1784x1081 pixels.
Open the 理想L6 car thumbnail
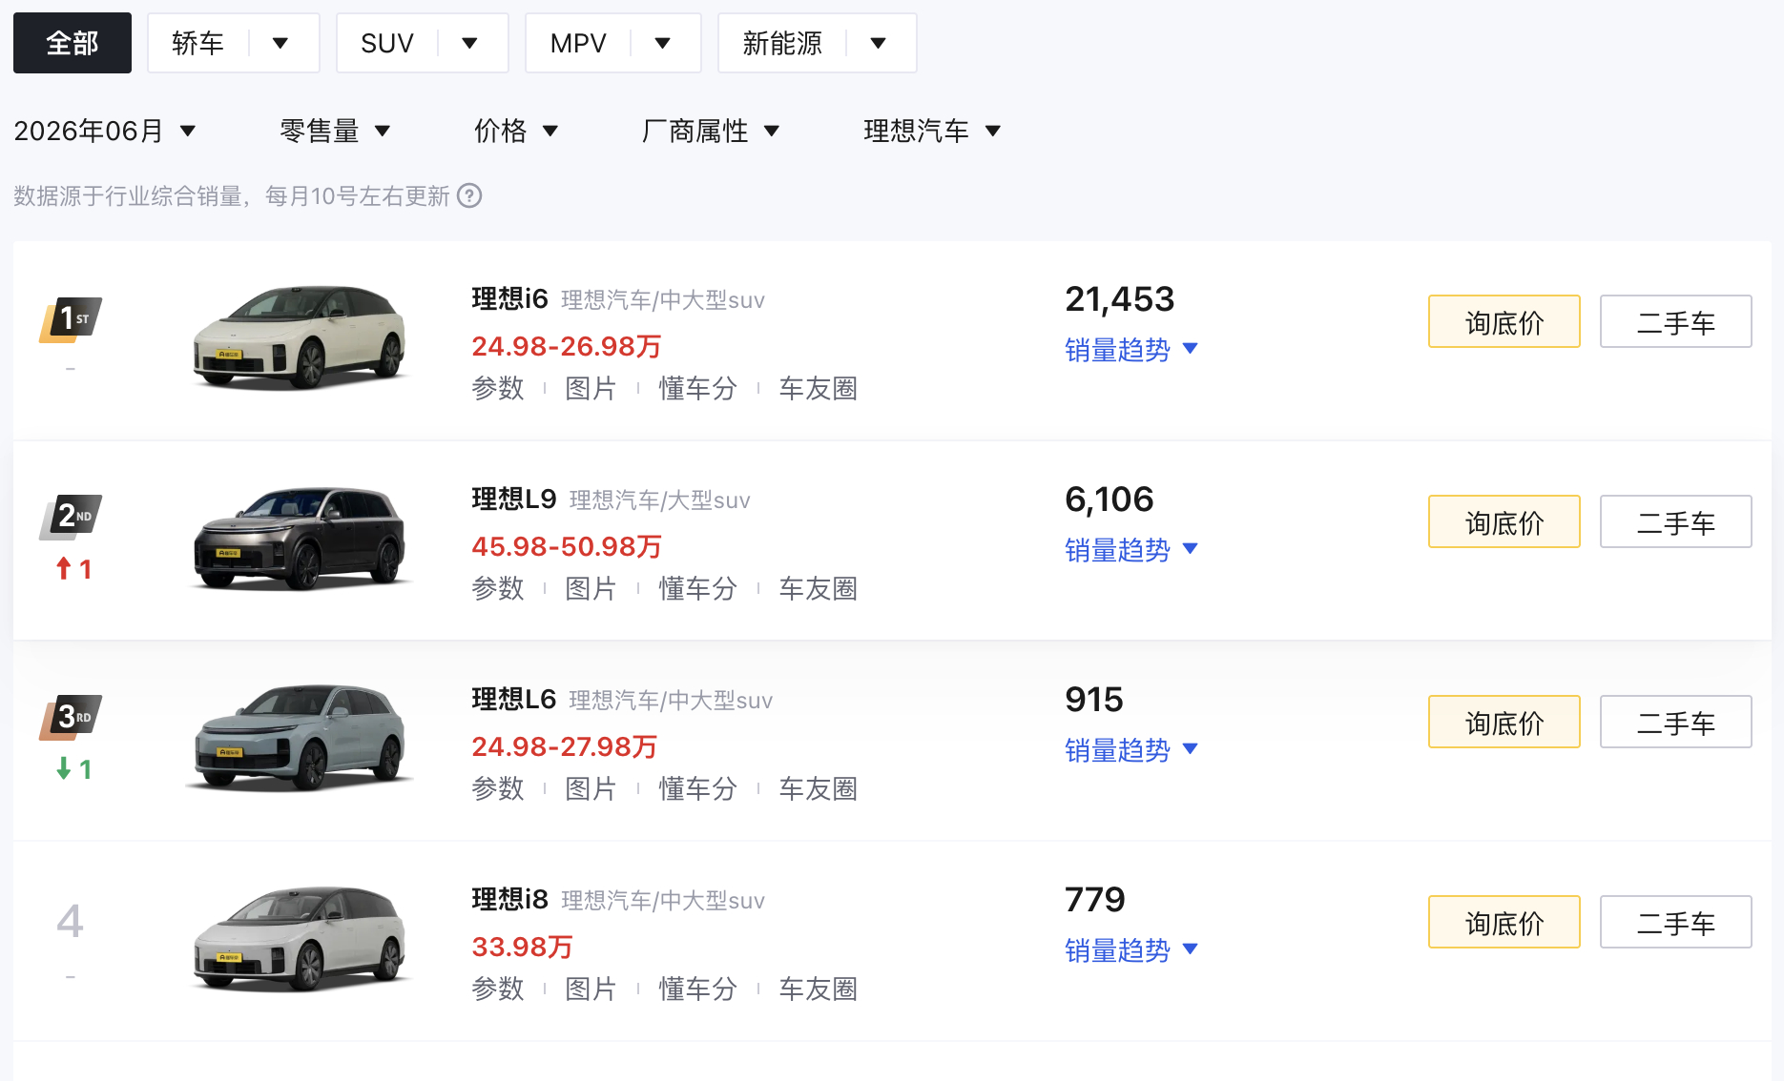coord(301,737)
